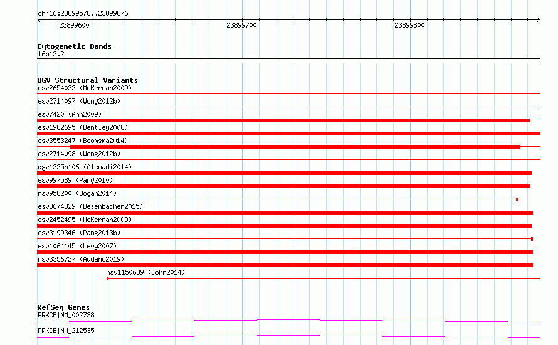Select variant esv2654032 (McKernan2009)
The image size is (558, 345).
pyautogui.click(x=85, y=88)
